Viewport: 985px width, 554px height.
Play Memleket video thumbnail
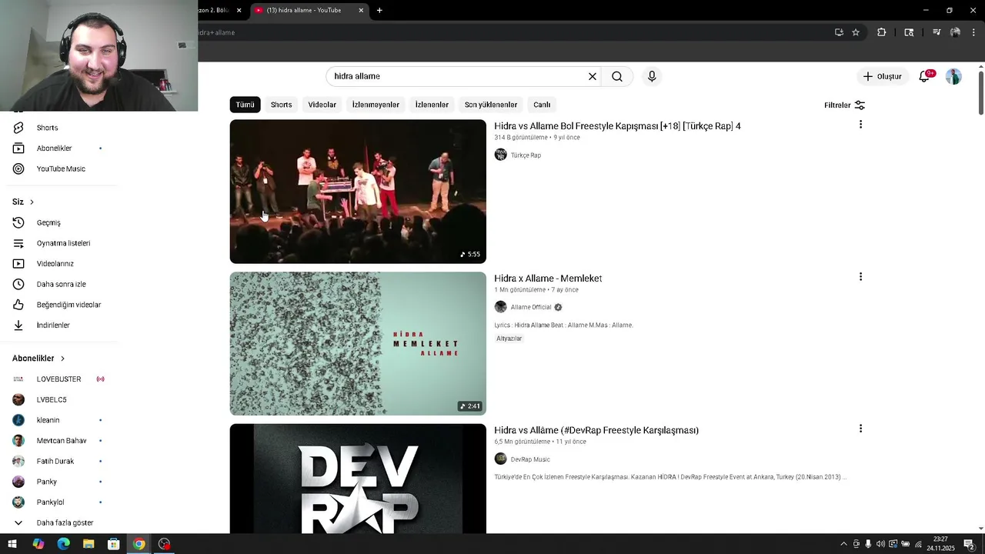[358, 343]
